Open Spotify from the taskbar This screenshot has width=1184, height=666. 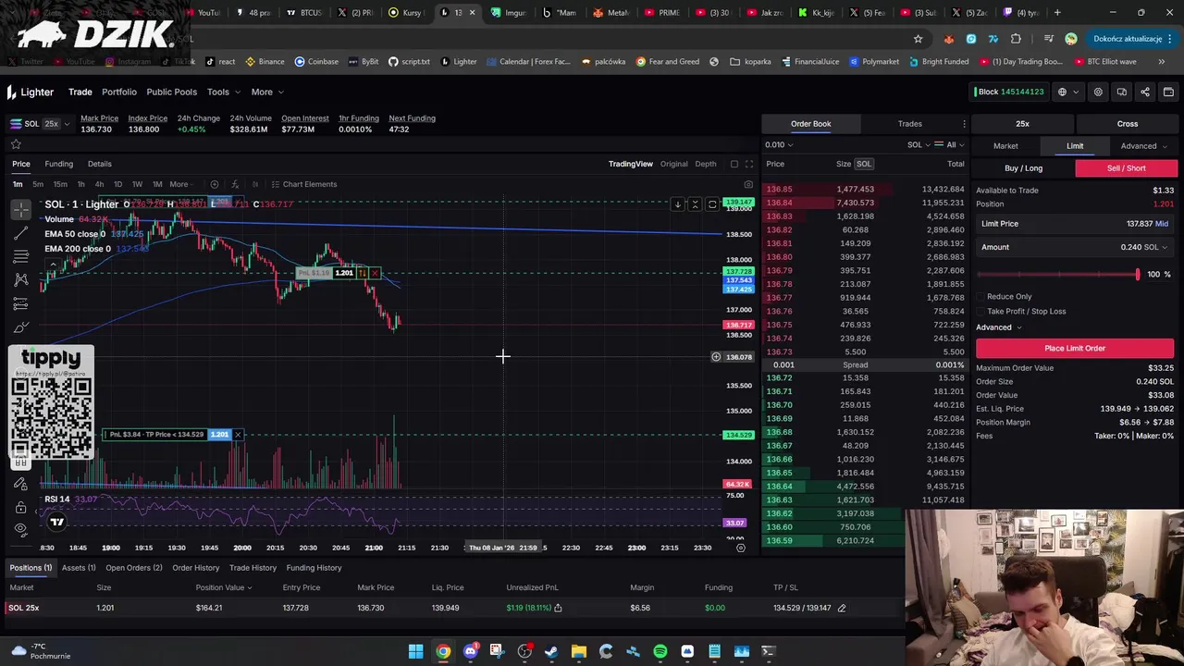pyautogui.click(x=660, y=652)
